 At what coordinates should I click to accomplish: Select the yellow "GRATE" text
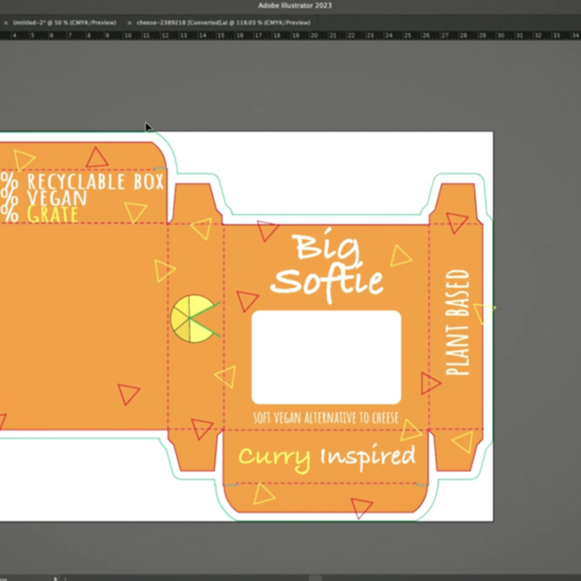pyautogui.click(x=52, y=215)
